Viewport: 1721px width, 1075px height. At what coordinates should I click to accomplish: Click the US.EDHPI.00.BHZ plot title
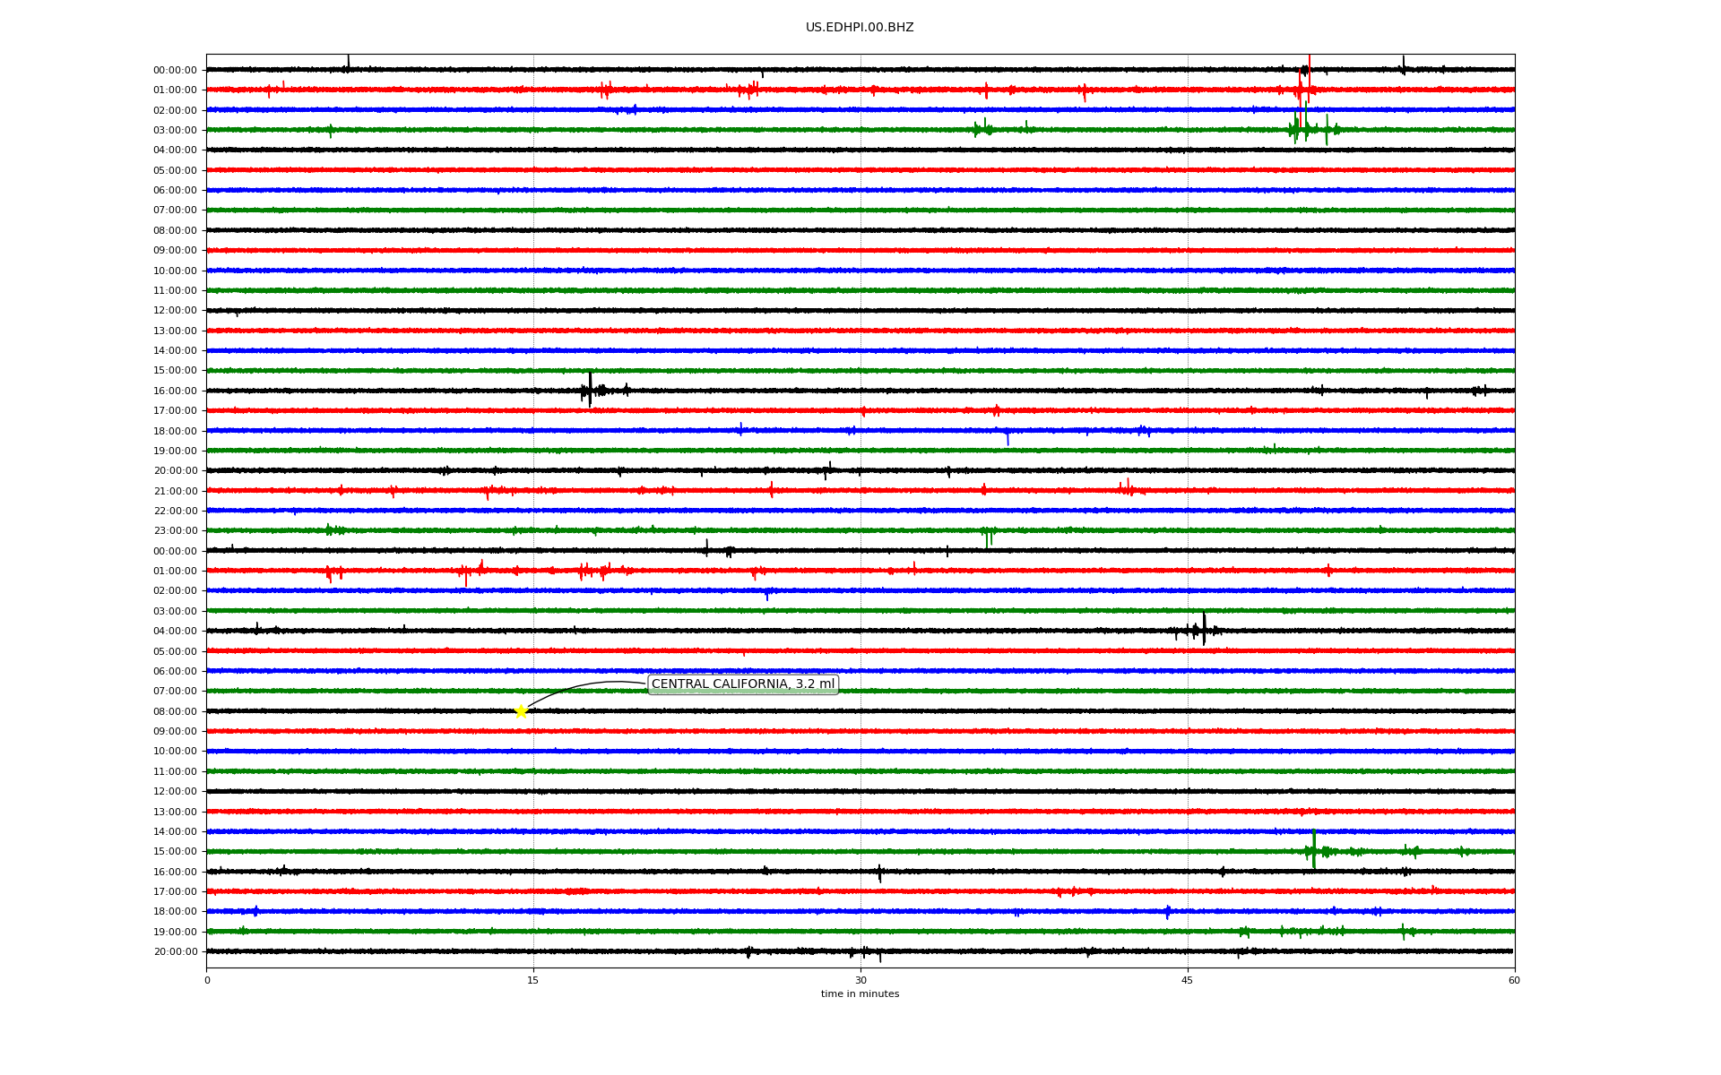(x=859, y=28)
